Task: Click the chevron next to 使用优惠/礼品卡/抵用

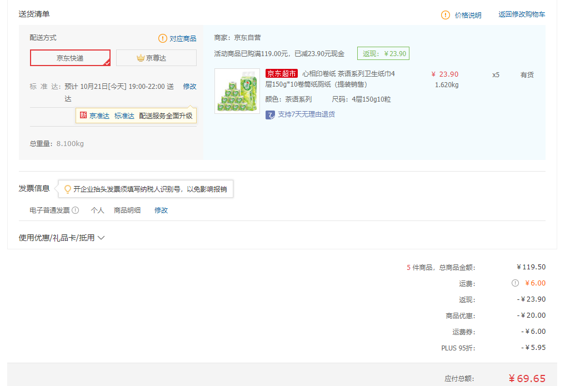Action: pos(101,238)
